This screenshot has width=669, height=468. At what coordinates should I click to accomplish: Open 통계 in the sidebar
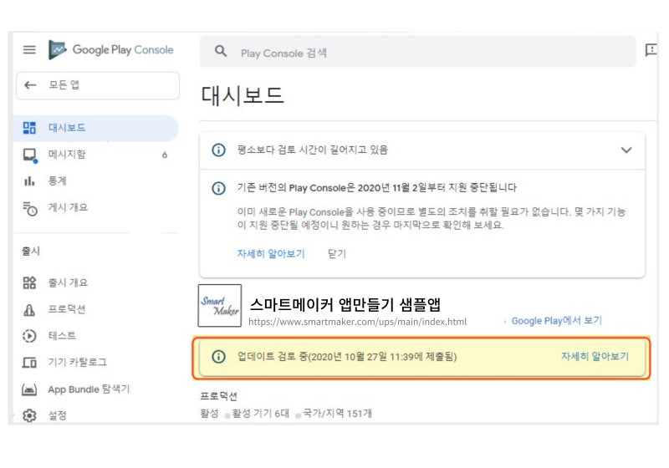pos(96,181)
